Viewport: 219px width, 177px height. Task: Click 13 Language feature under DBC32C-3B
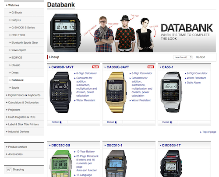[x=84, y=175]
